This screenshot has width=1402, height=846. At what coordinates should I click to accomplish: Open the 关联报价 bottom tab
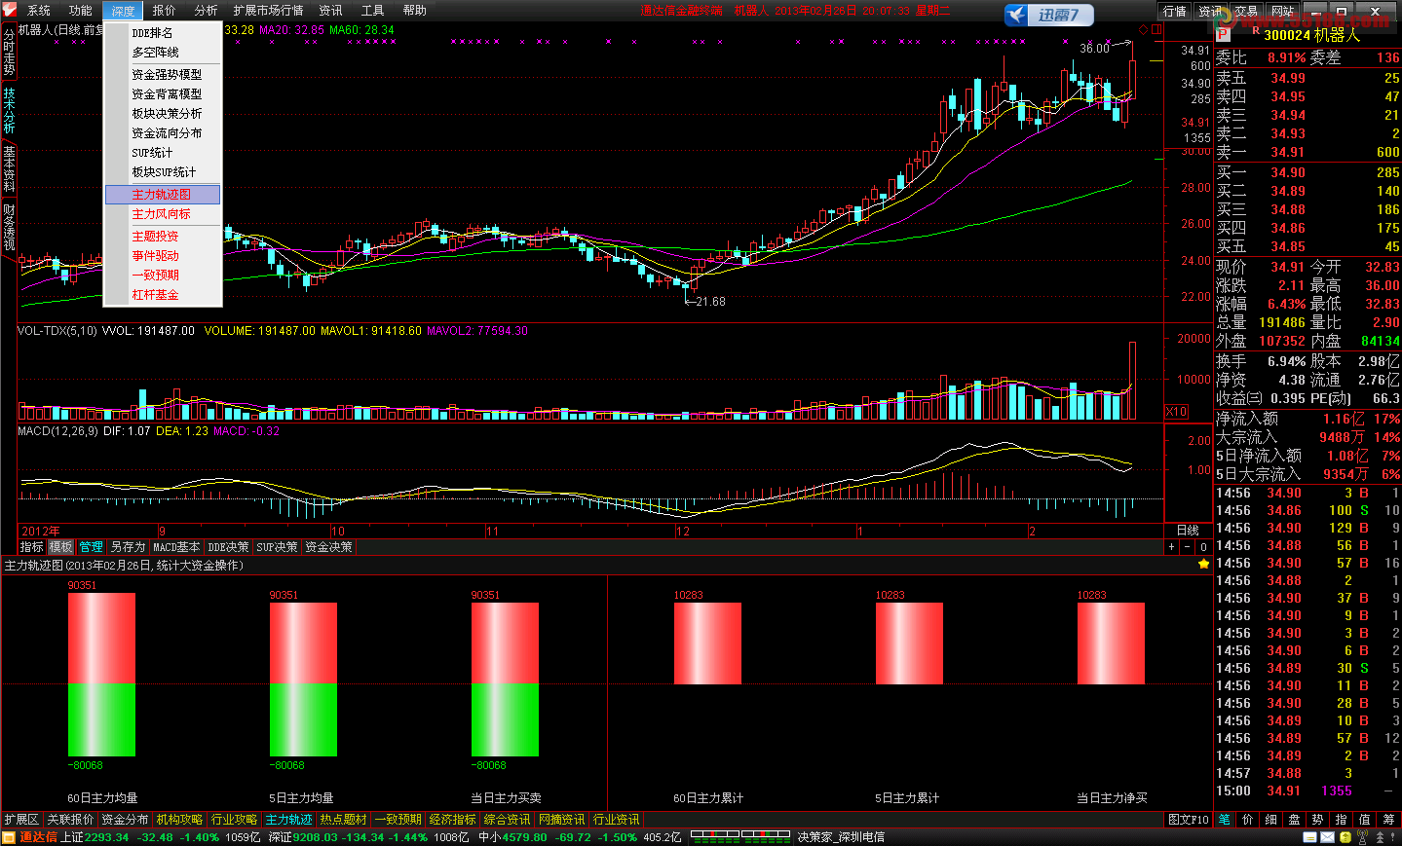coord(71,820)
